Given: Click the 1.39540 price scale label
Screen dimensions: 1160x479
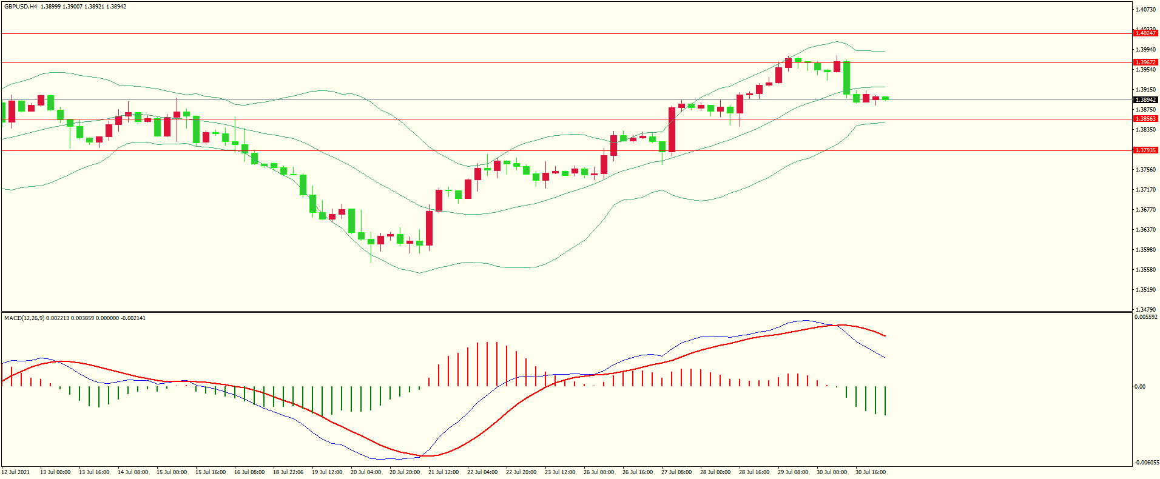Looking at the screenshot, I should 1145,70.
